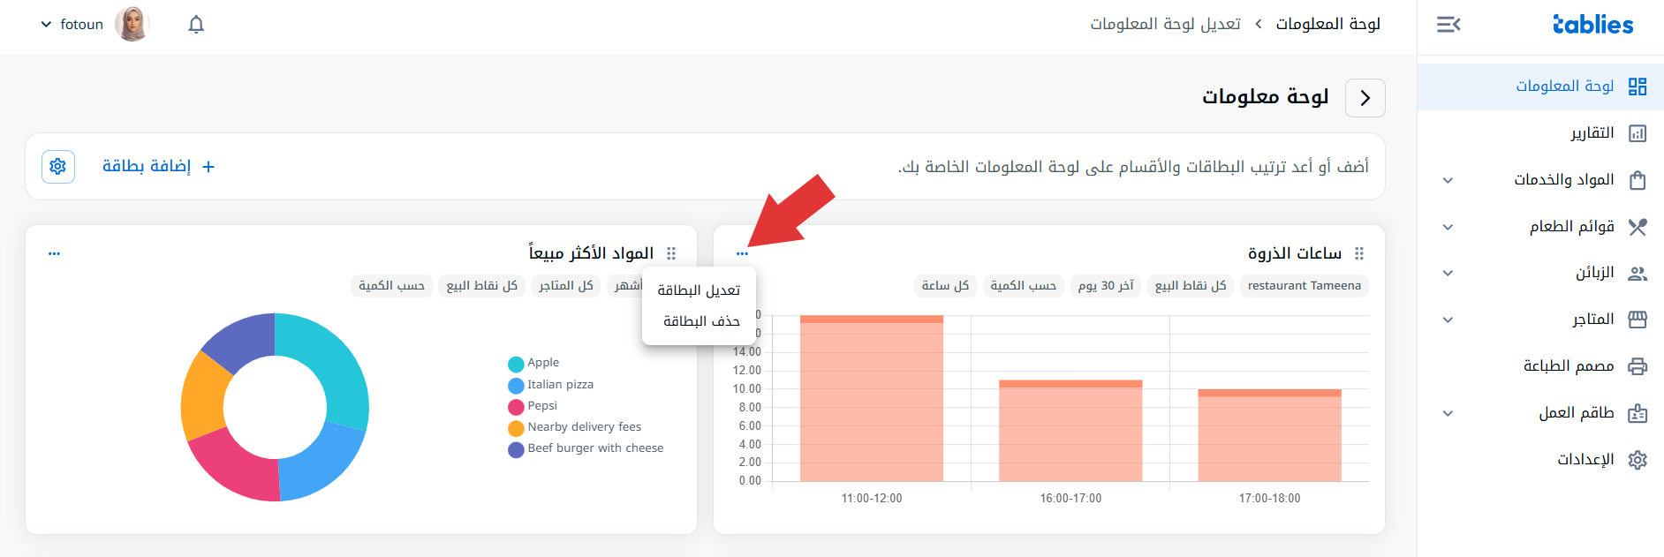Viewport: 1664px width, 557px height.
Task: Click Nearby delivery fees legend color dot
Action: [x=516, y=428]
